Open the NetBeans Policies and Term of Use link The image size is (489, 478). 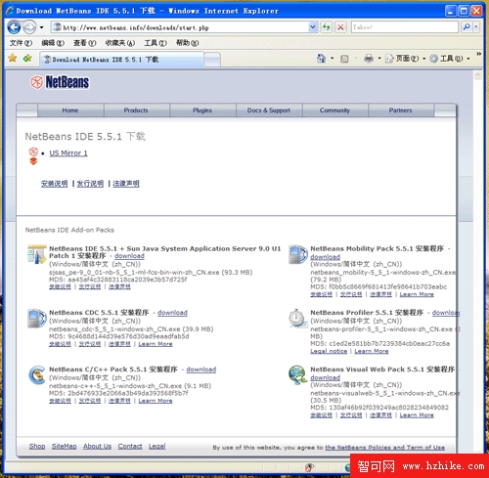385,448
